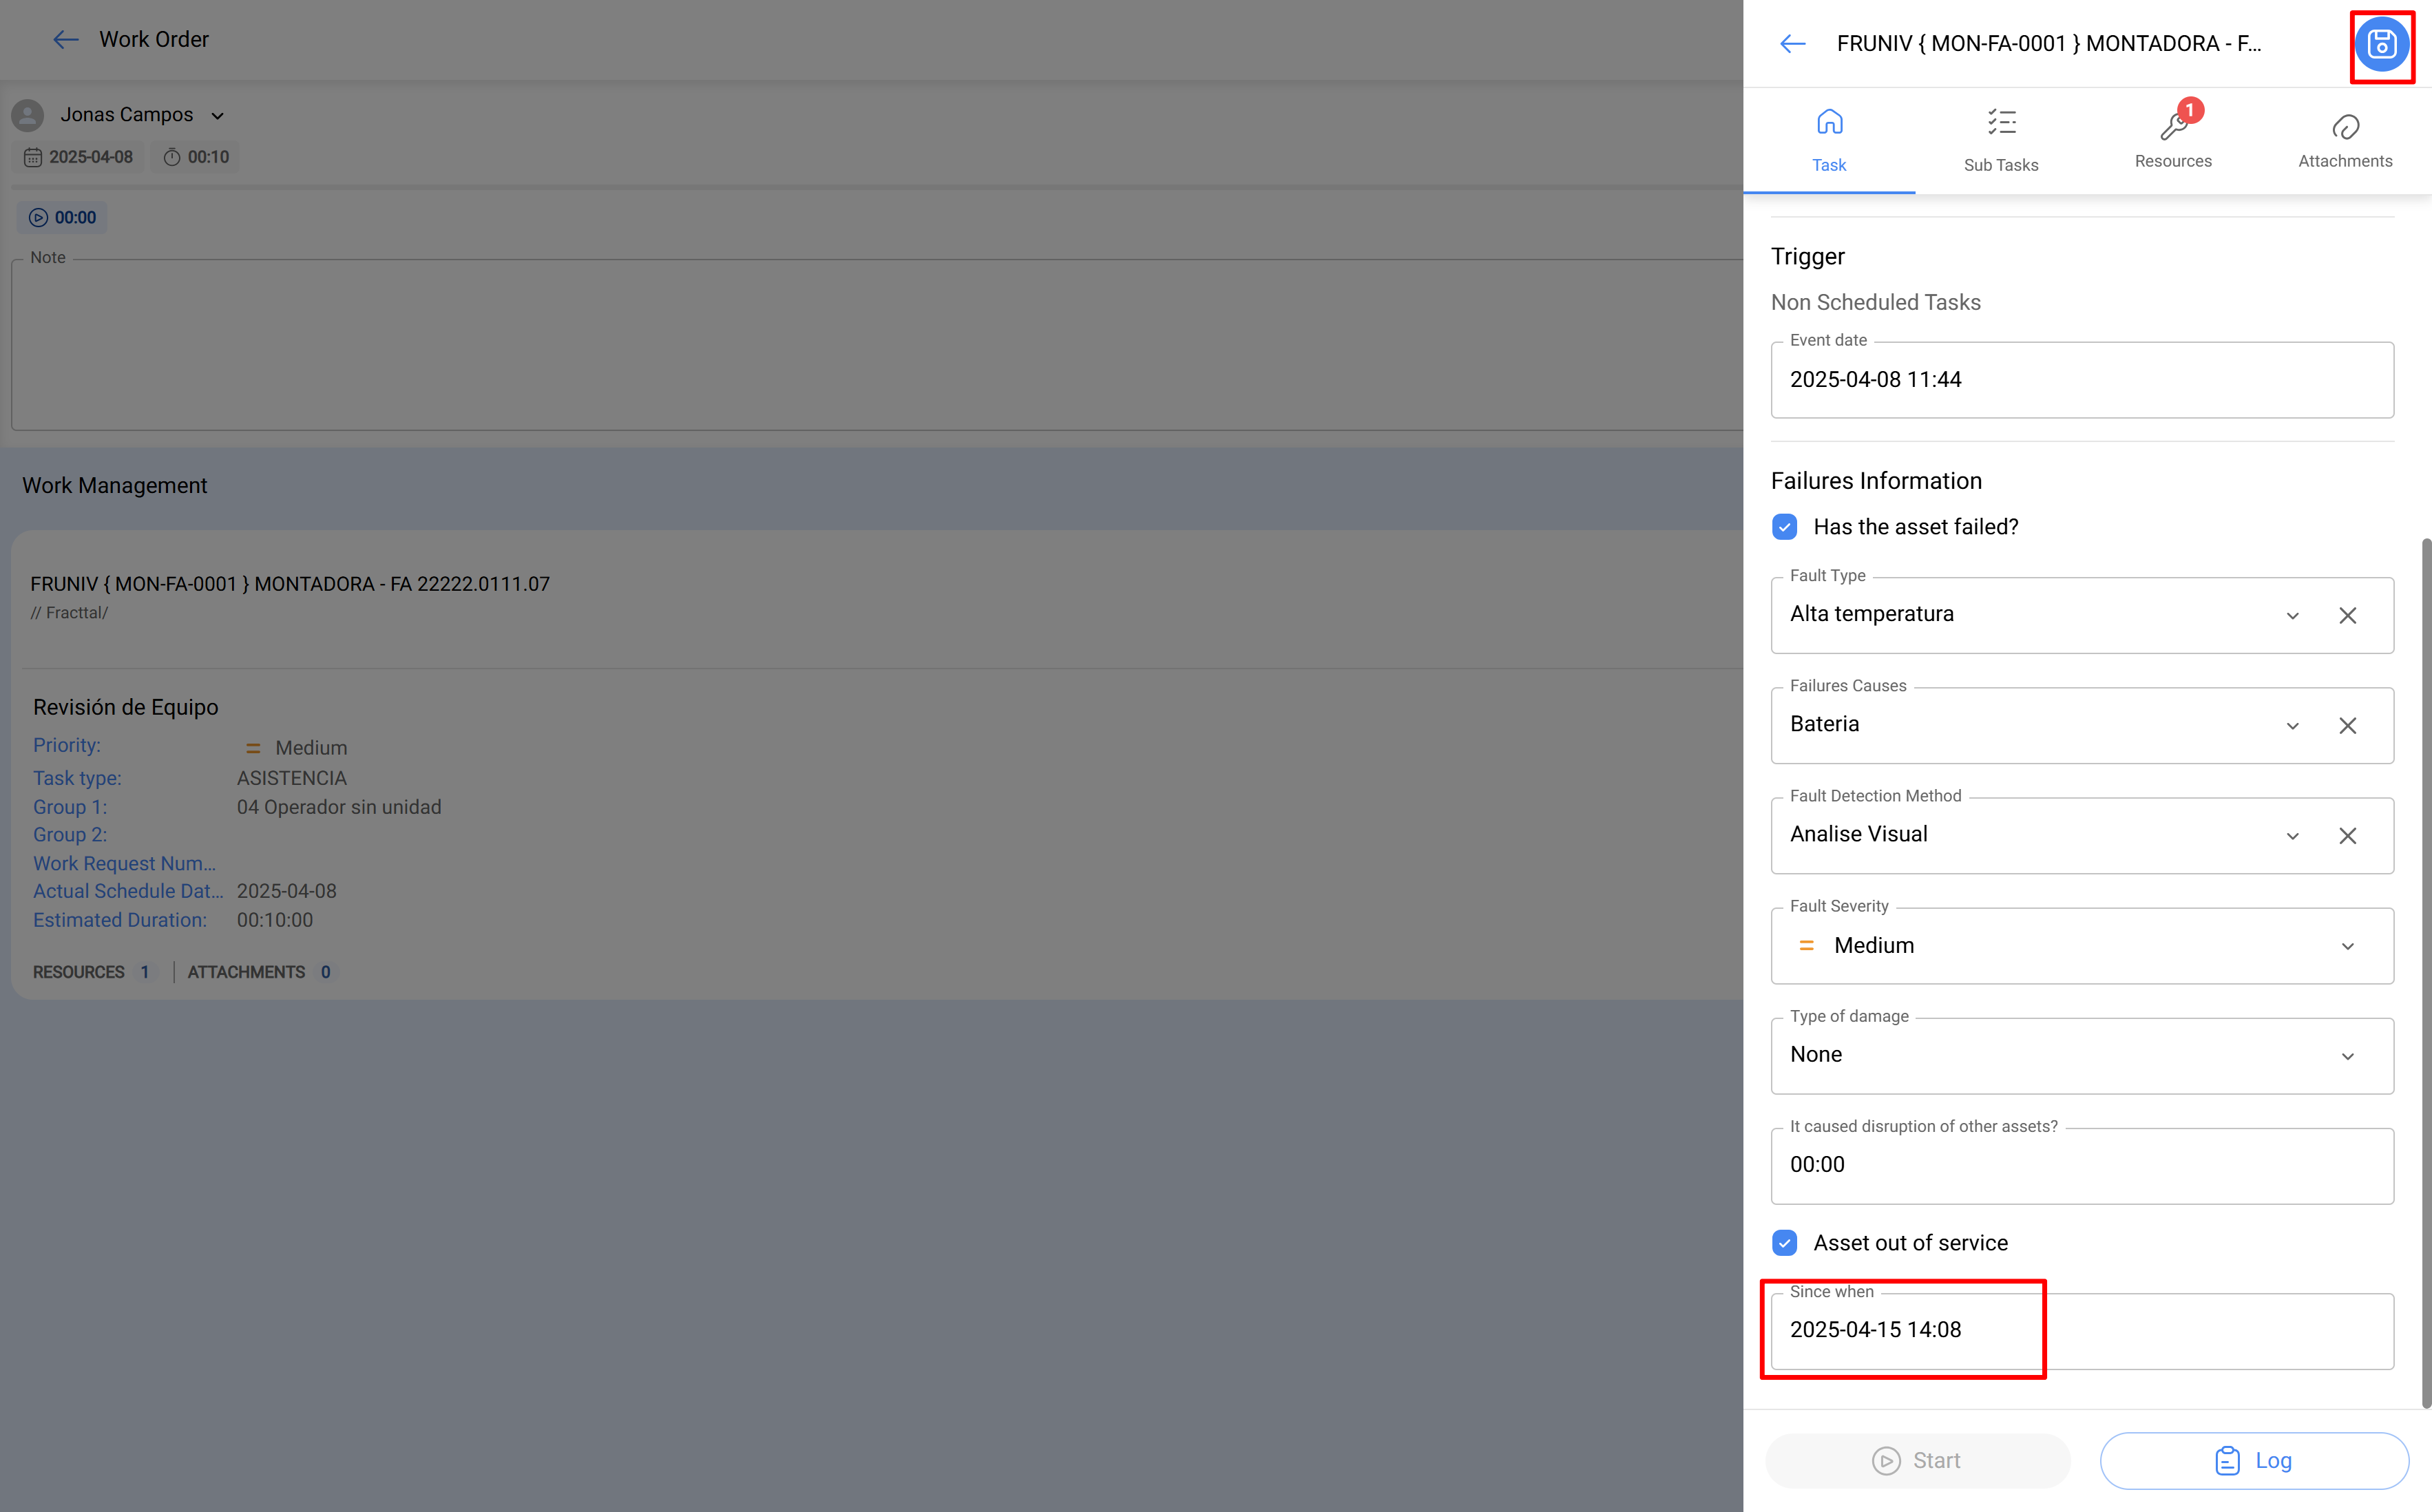This screenshot has width=2432, height=1512.
Task: Click the blue save icon
Action: coord(2382,44)
